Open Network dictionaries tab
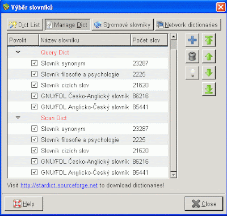This screenshot has width=227, height=216. 188,25
